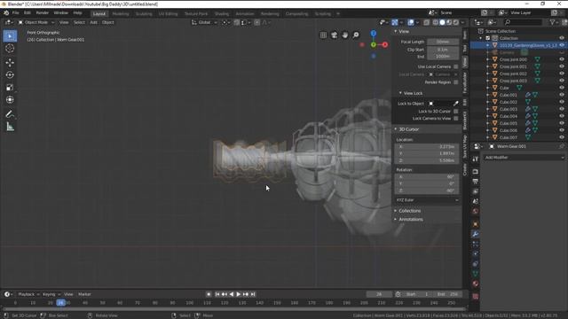Click the pan view hand icon
Viewport: 568px width, 319px height.
(x=345, y=35)
